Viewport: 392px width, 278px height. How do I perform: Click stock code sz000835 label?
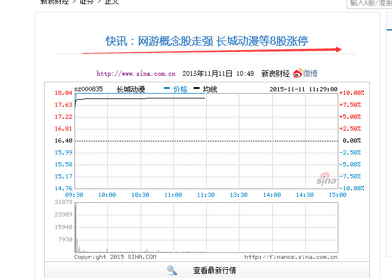point(89,89)
